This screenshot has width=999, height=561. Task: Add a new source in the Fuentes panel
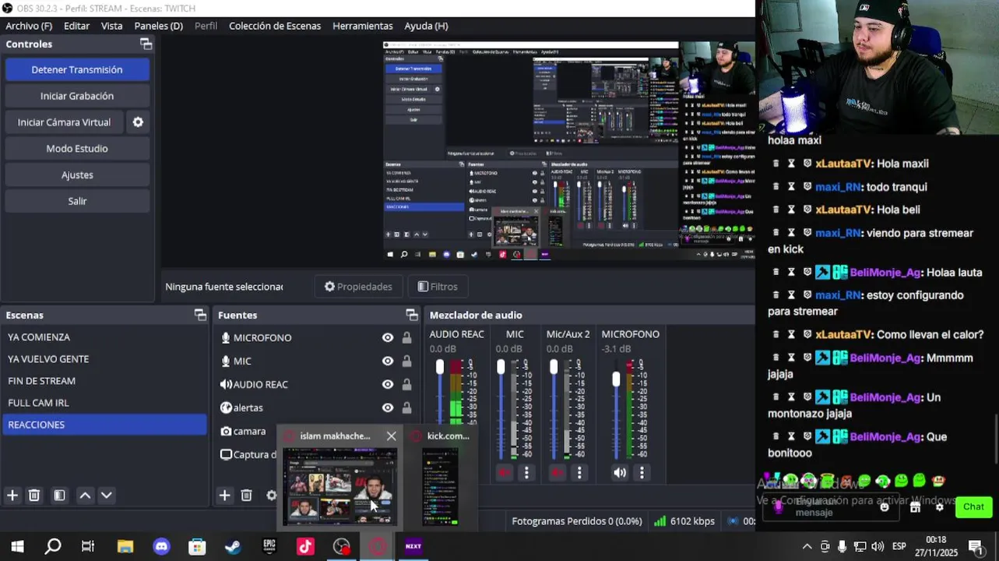pos(224,496)
